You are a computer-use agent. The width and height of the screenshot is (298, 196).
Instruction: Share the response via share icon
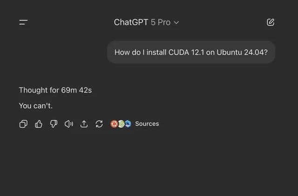[84, 124]
